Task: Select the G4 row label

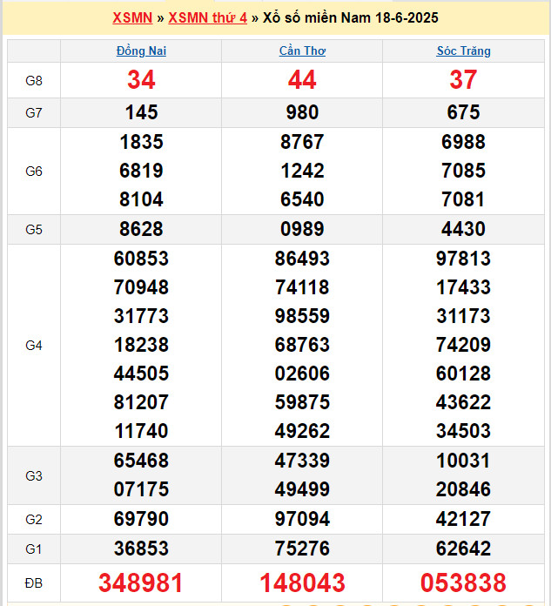Action: pos(34,345)
